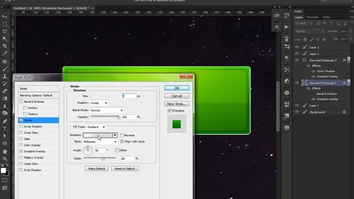This screenshot has width=354, height=199.
Task: Open the layer blend mode Normal dropdown
Action: pyautogui.click(x=310, y=32)
